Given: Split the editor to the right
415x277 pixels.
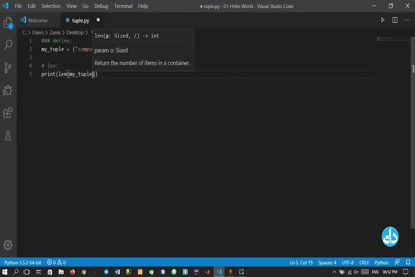Looking at the screenshot, I should click(x=395, y=20).
